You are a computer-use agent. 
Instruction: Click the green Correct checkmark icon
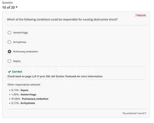[10, 72]
